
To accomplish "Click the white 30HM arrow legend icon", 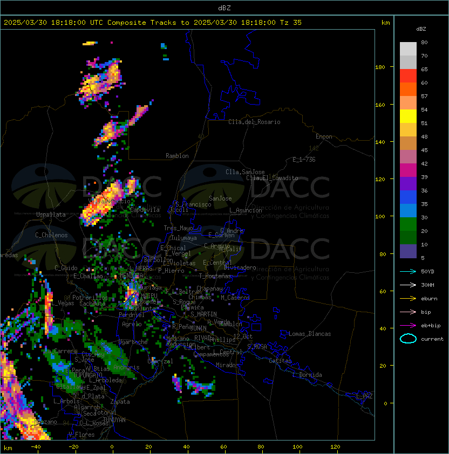I will pyautogui.click(x=408, y=285).
